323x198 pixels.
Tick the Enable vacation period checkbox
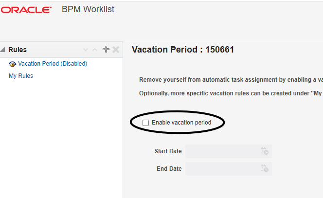(145, 123)
